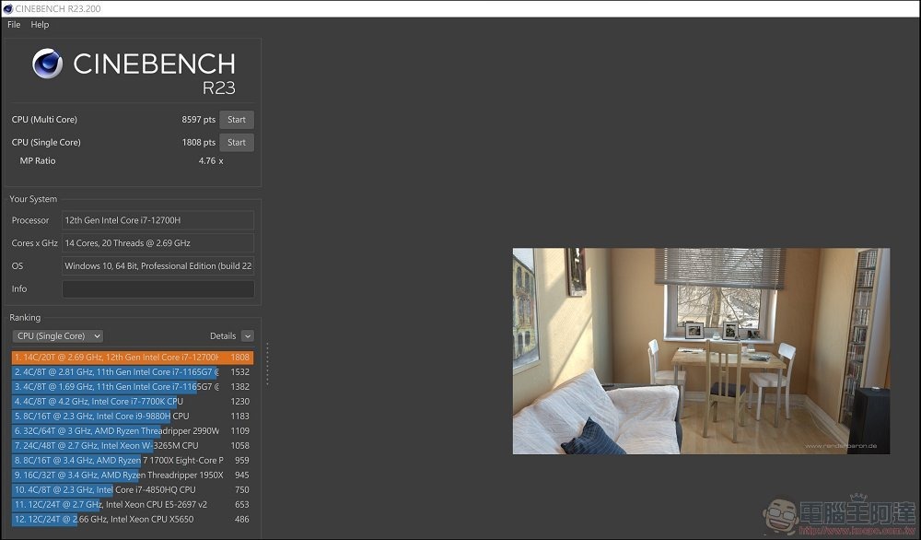921x540 pixels.
Task: Select ranking row 1 i7-12700H 1808
Action: (x=133, y=358)
